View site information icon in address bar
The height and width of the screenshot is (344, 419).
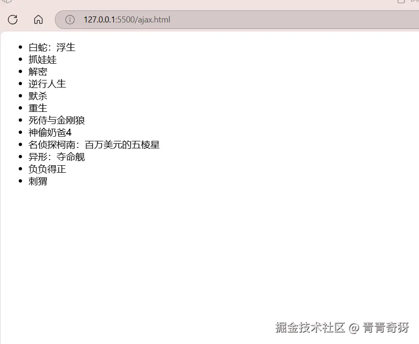[x=70, y=20]
